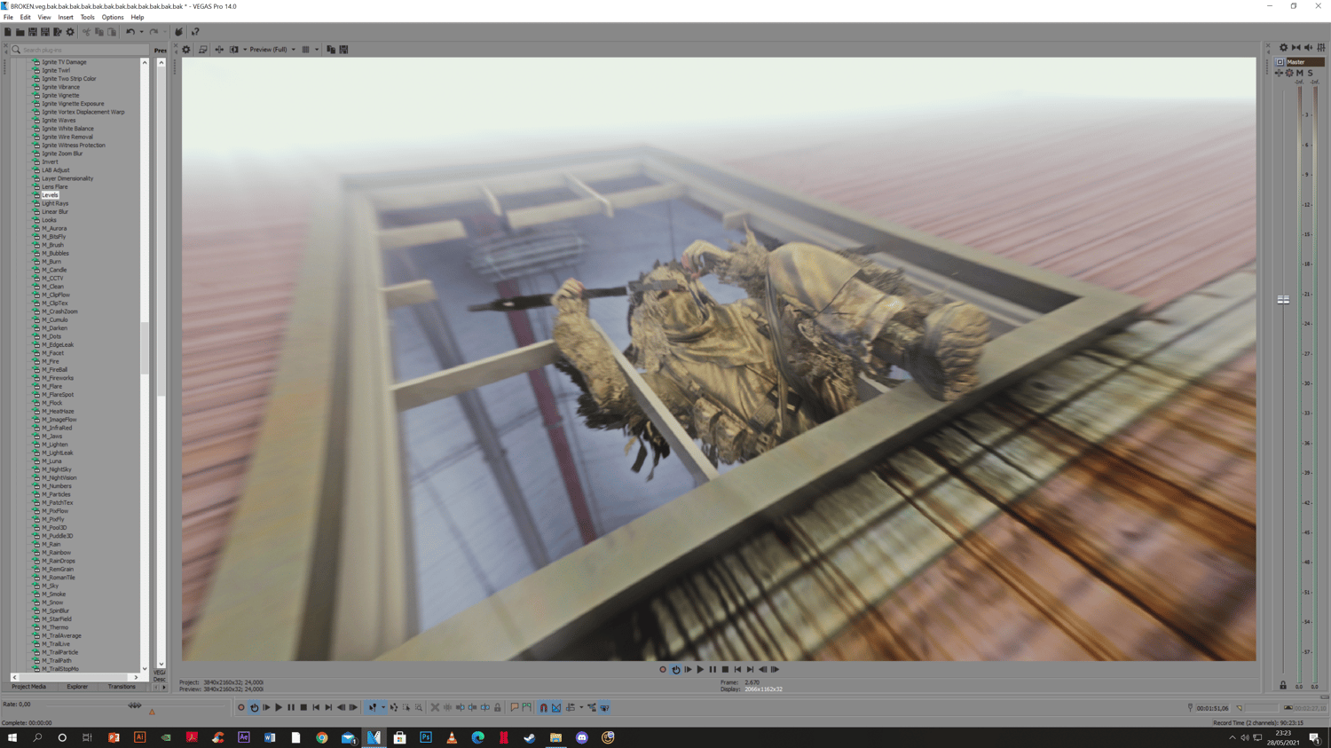This screenshot has height=748, width=1331.
Task: Select the Envelope Edit tool
Action: [394, 708]
